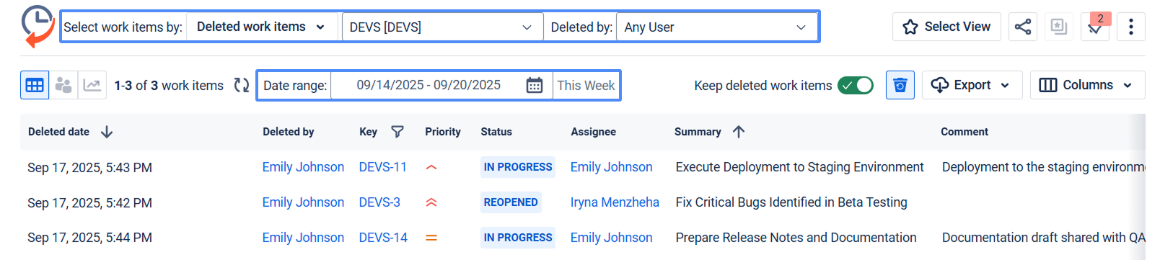Click the Assignee column header
1160x260 pixels.
[593, 132]
